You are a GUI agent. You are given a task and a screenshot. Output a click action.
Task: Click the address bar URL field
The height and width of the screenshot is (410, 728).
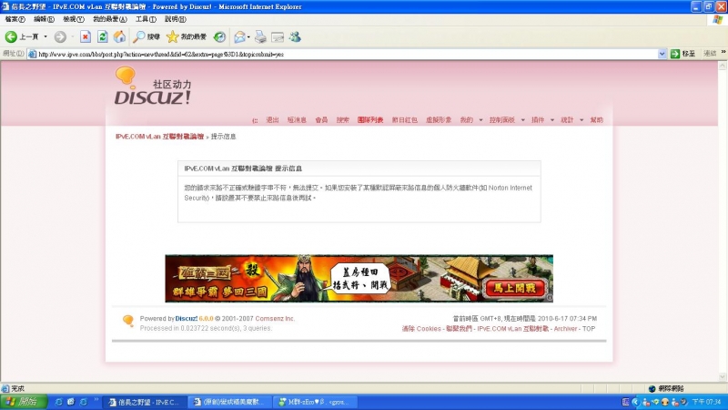(x=346, y=54)
